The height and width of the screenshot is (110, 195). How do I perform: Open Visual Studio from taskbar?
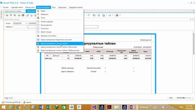(94, 107)
